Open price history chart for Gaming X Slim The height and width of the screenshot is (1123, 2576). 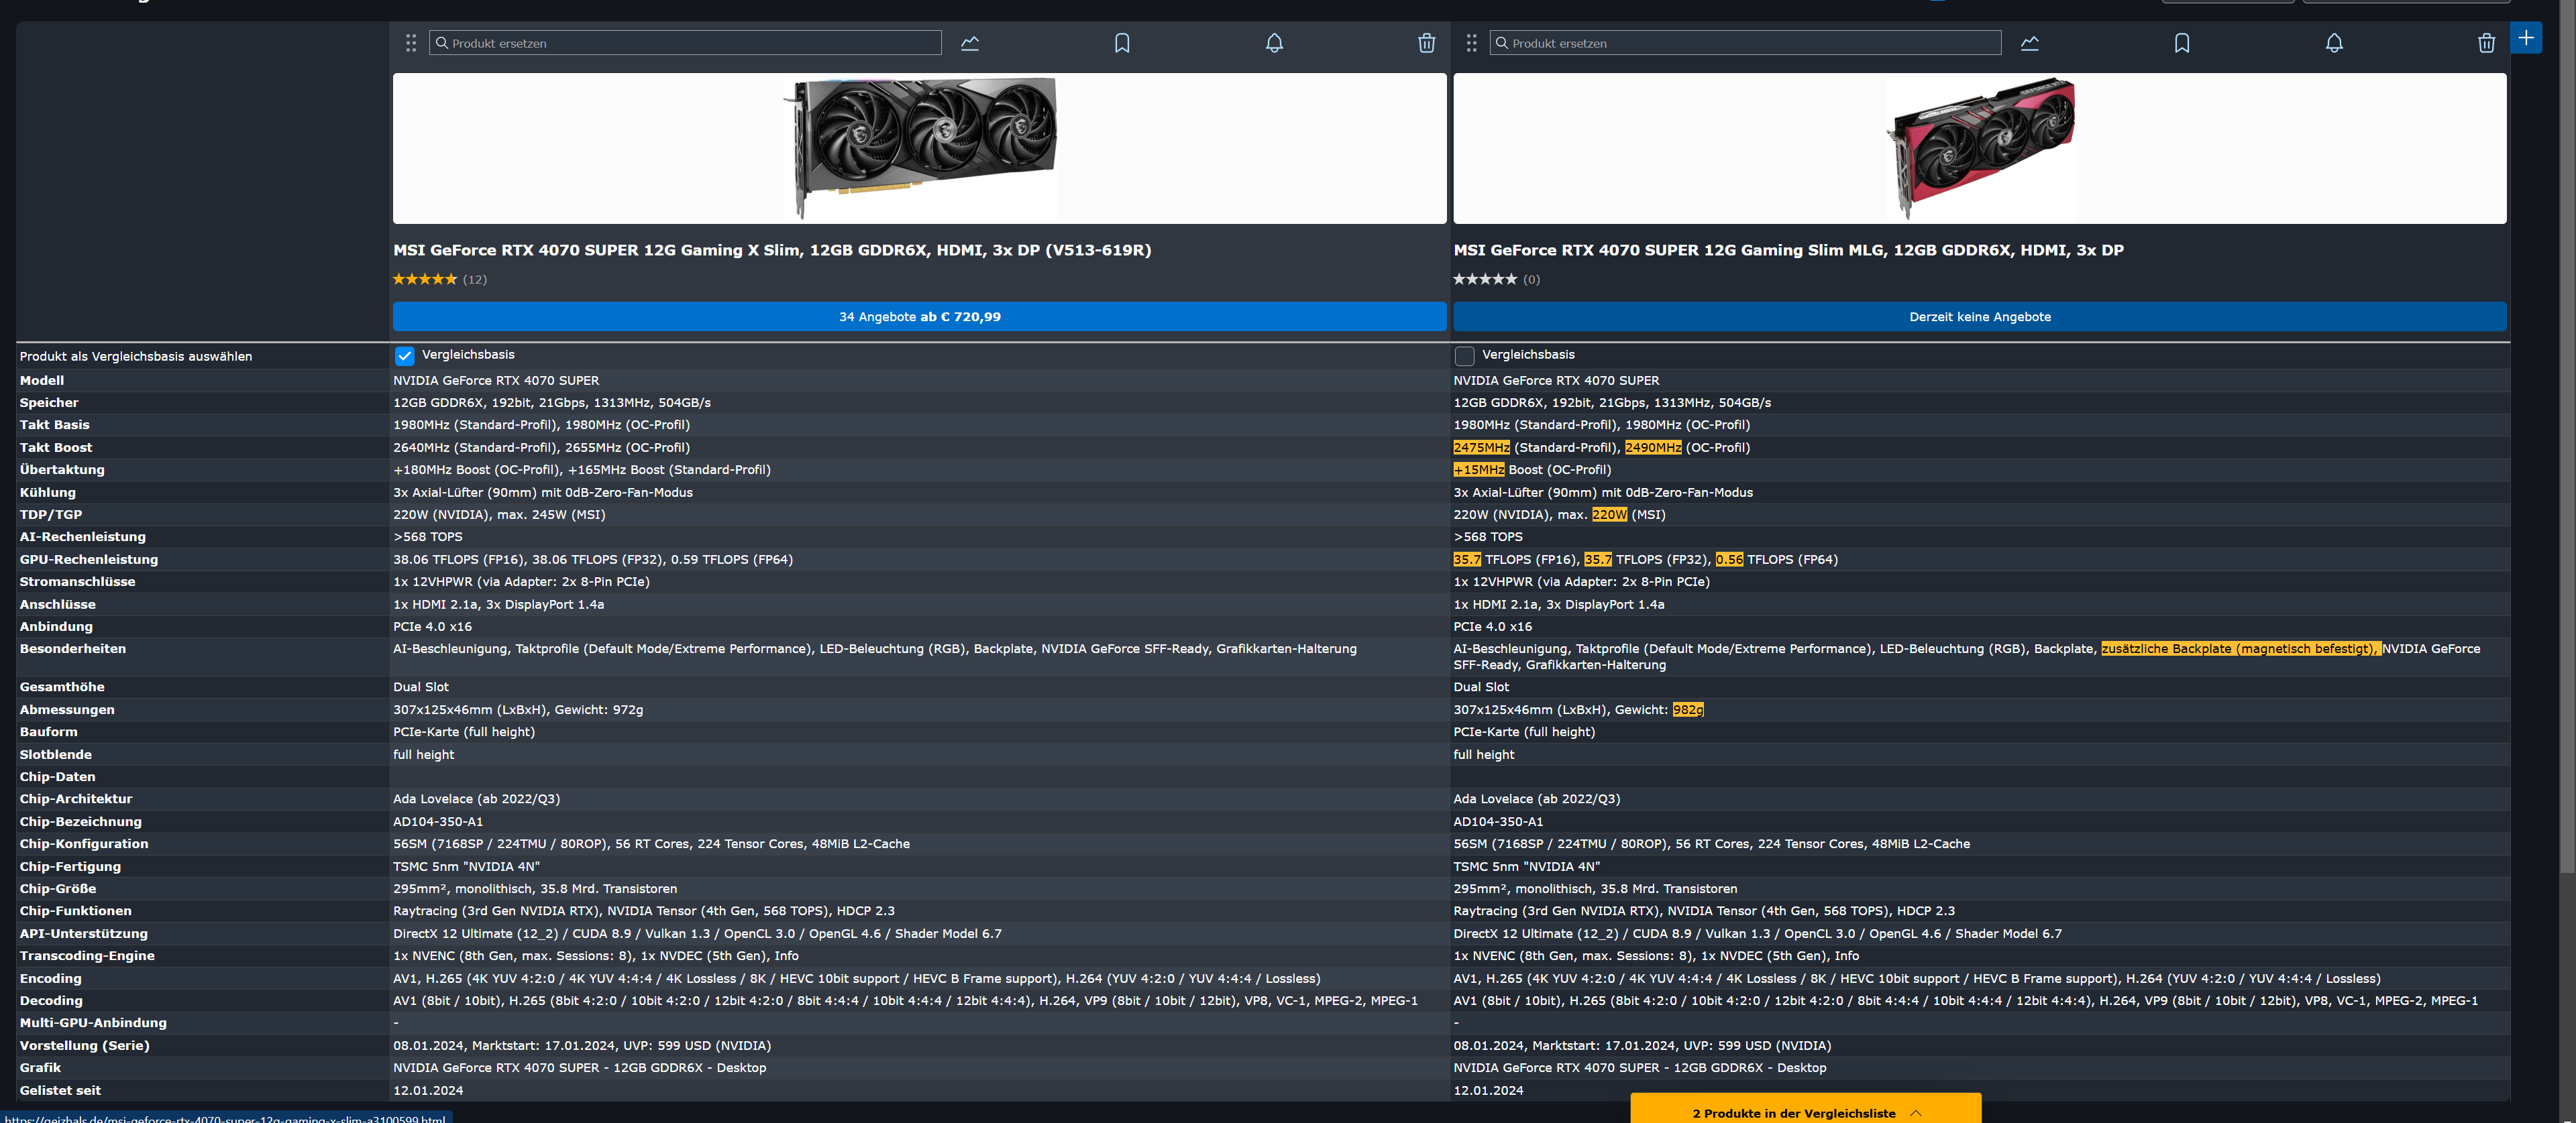pos(969,43)
